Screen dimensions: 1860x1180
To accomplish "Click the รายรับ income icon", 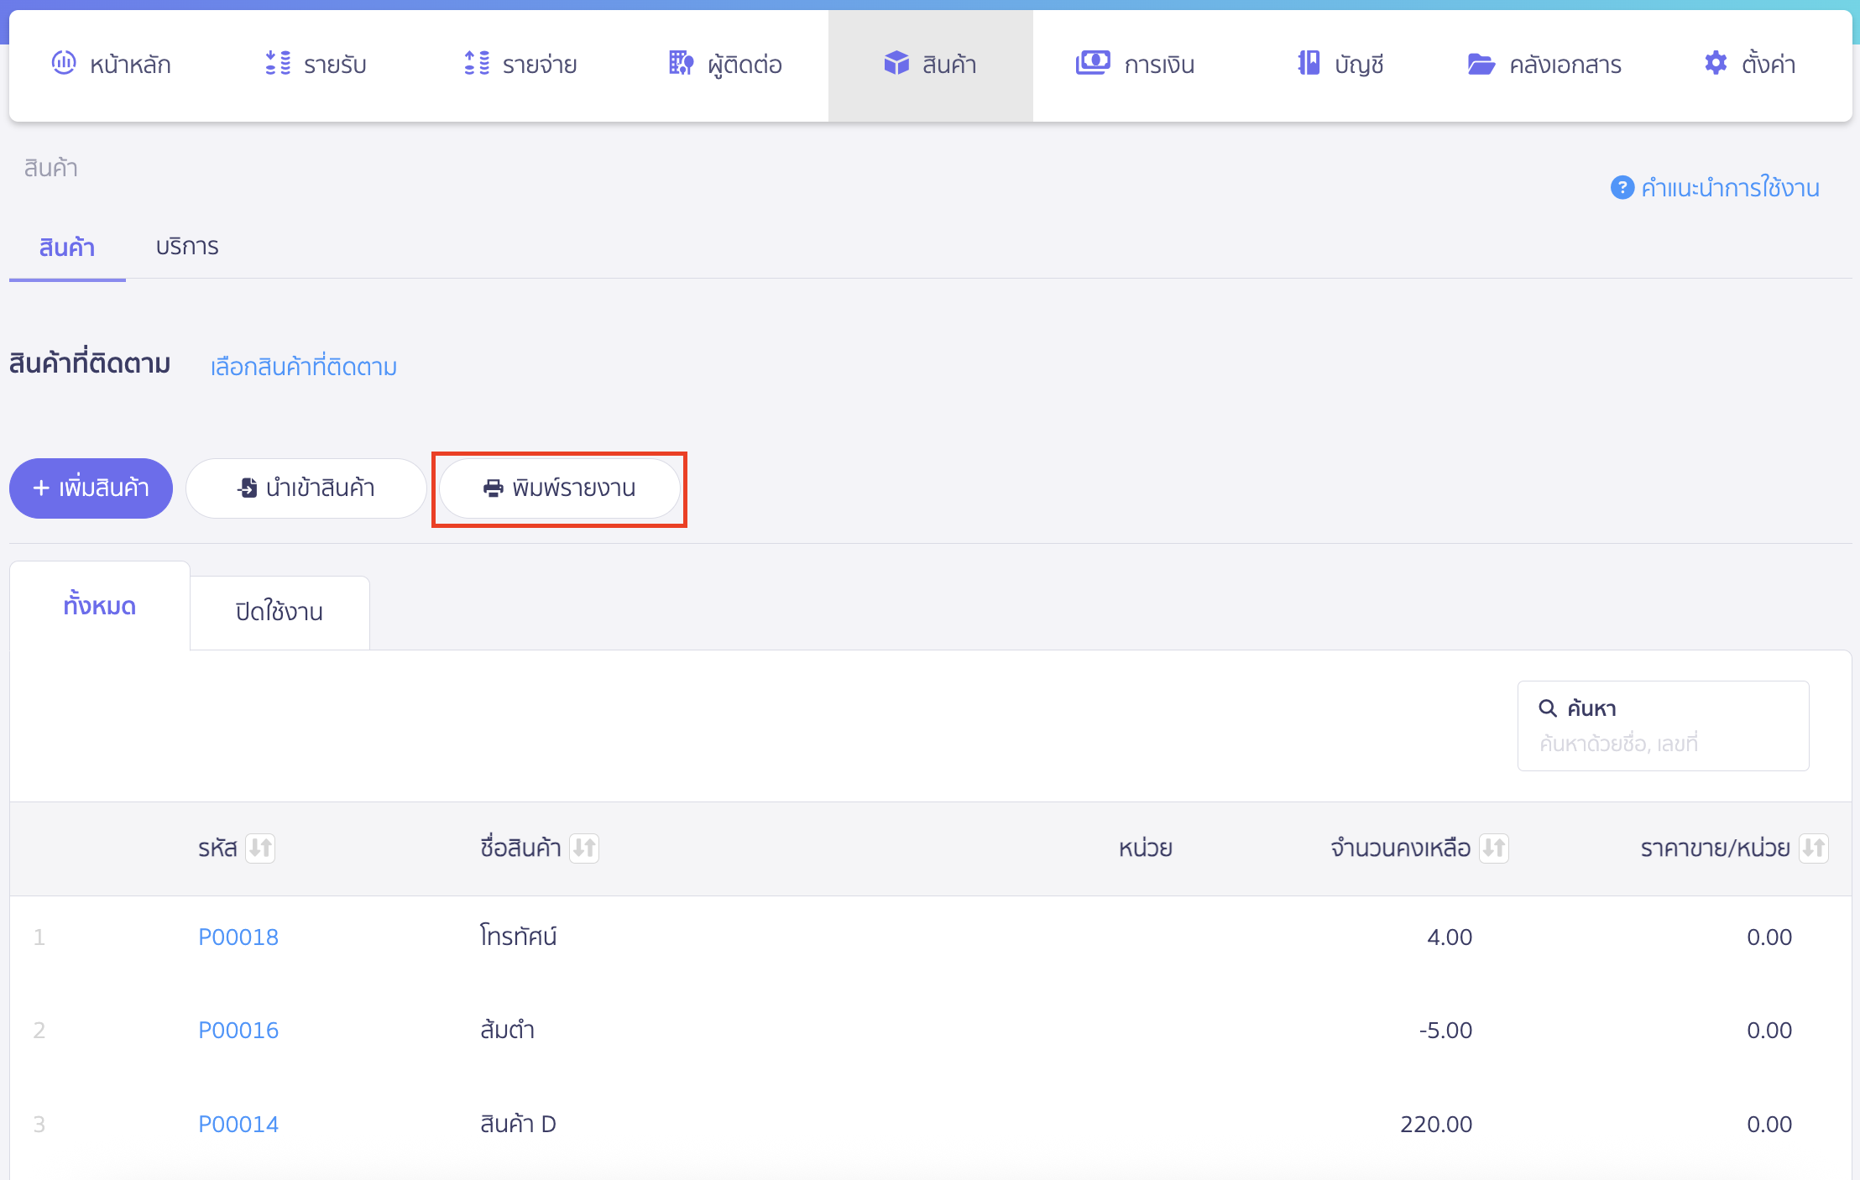I will click(x=278, y=63).
